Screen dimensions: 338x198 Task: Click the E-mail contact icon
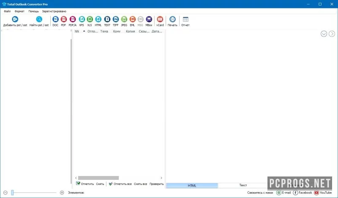point(279,193)
